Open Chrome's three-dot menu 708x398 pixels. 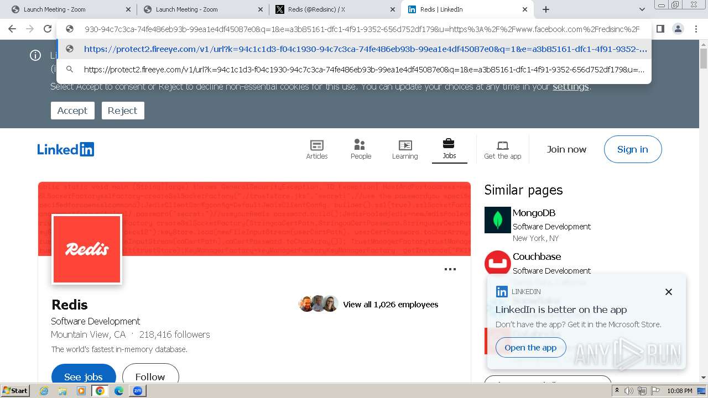(696, 29)
